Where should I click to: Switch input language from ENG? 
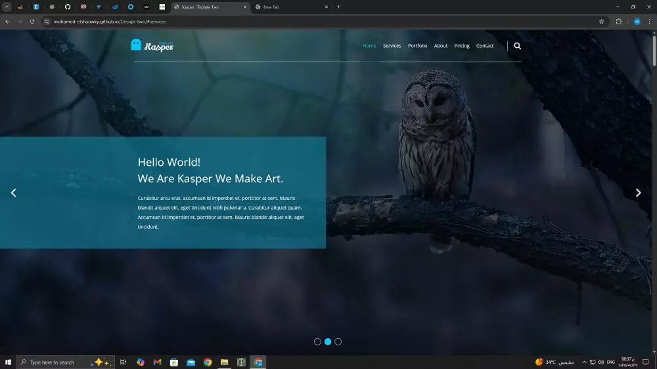point(611,362)
